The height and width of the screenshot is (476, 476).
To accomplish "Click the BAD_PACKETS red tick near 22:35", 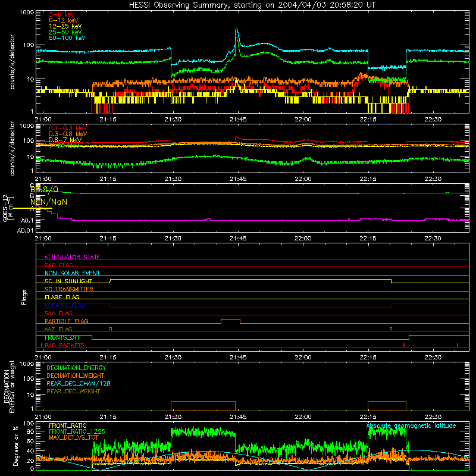I will pos(458,345).
